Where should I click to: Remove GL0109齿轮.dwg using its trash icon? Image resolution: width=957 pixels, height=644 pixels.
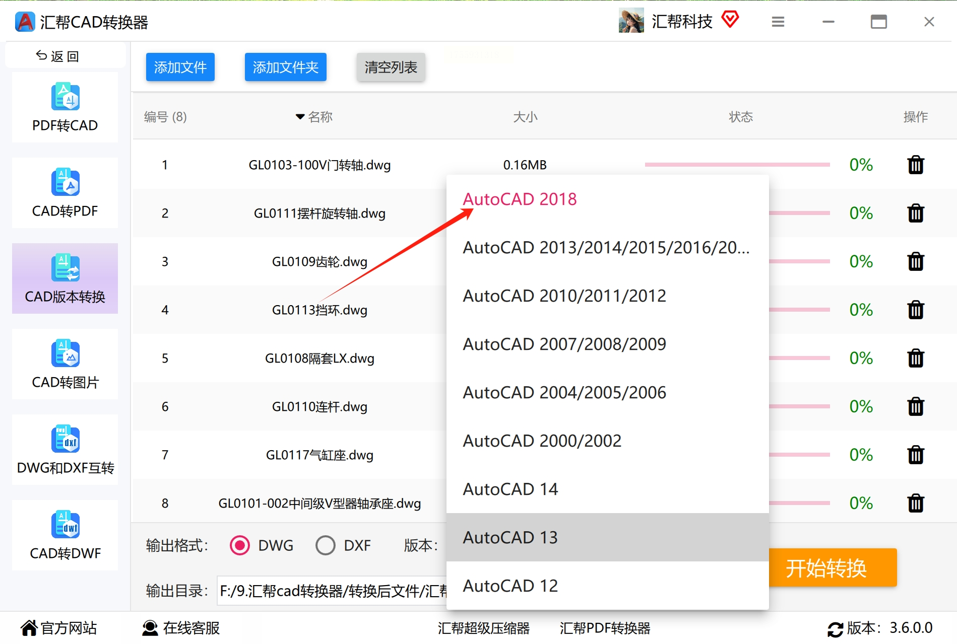[915, 261]
